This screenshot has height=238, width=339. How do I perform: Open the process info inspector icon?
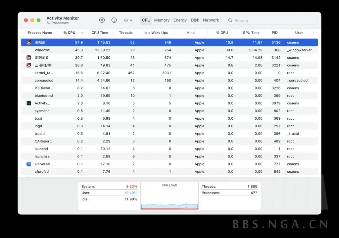[114, 20]
